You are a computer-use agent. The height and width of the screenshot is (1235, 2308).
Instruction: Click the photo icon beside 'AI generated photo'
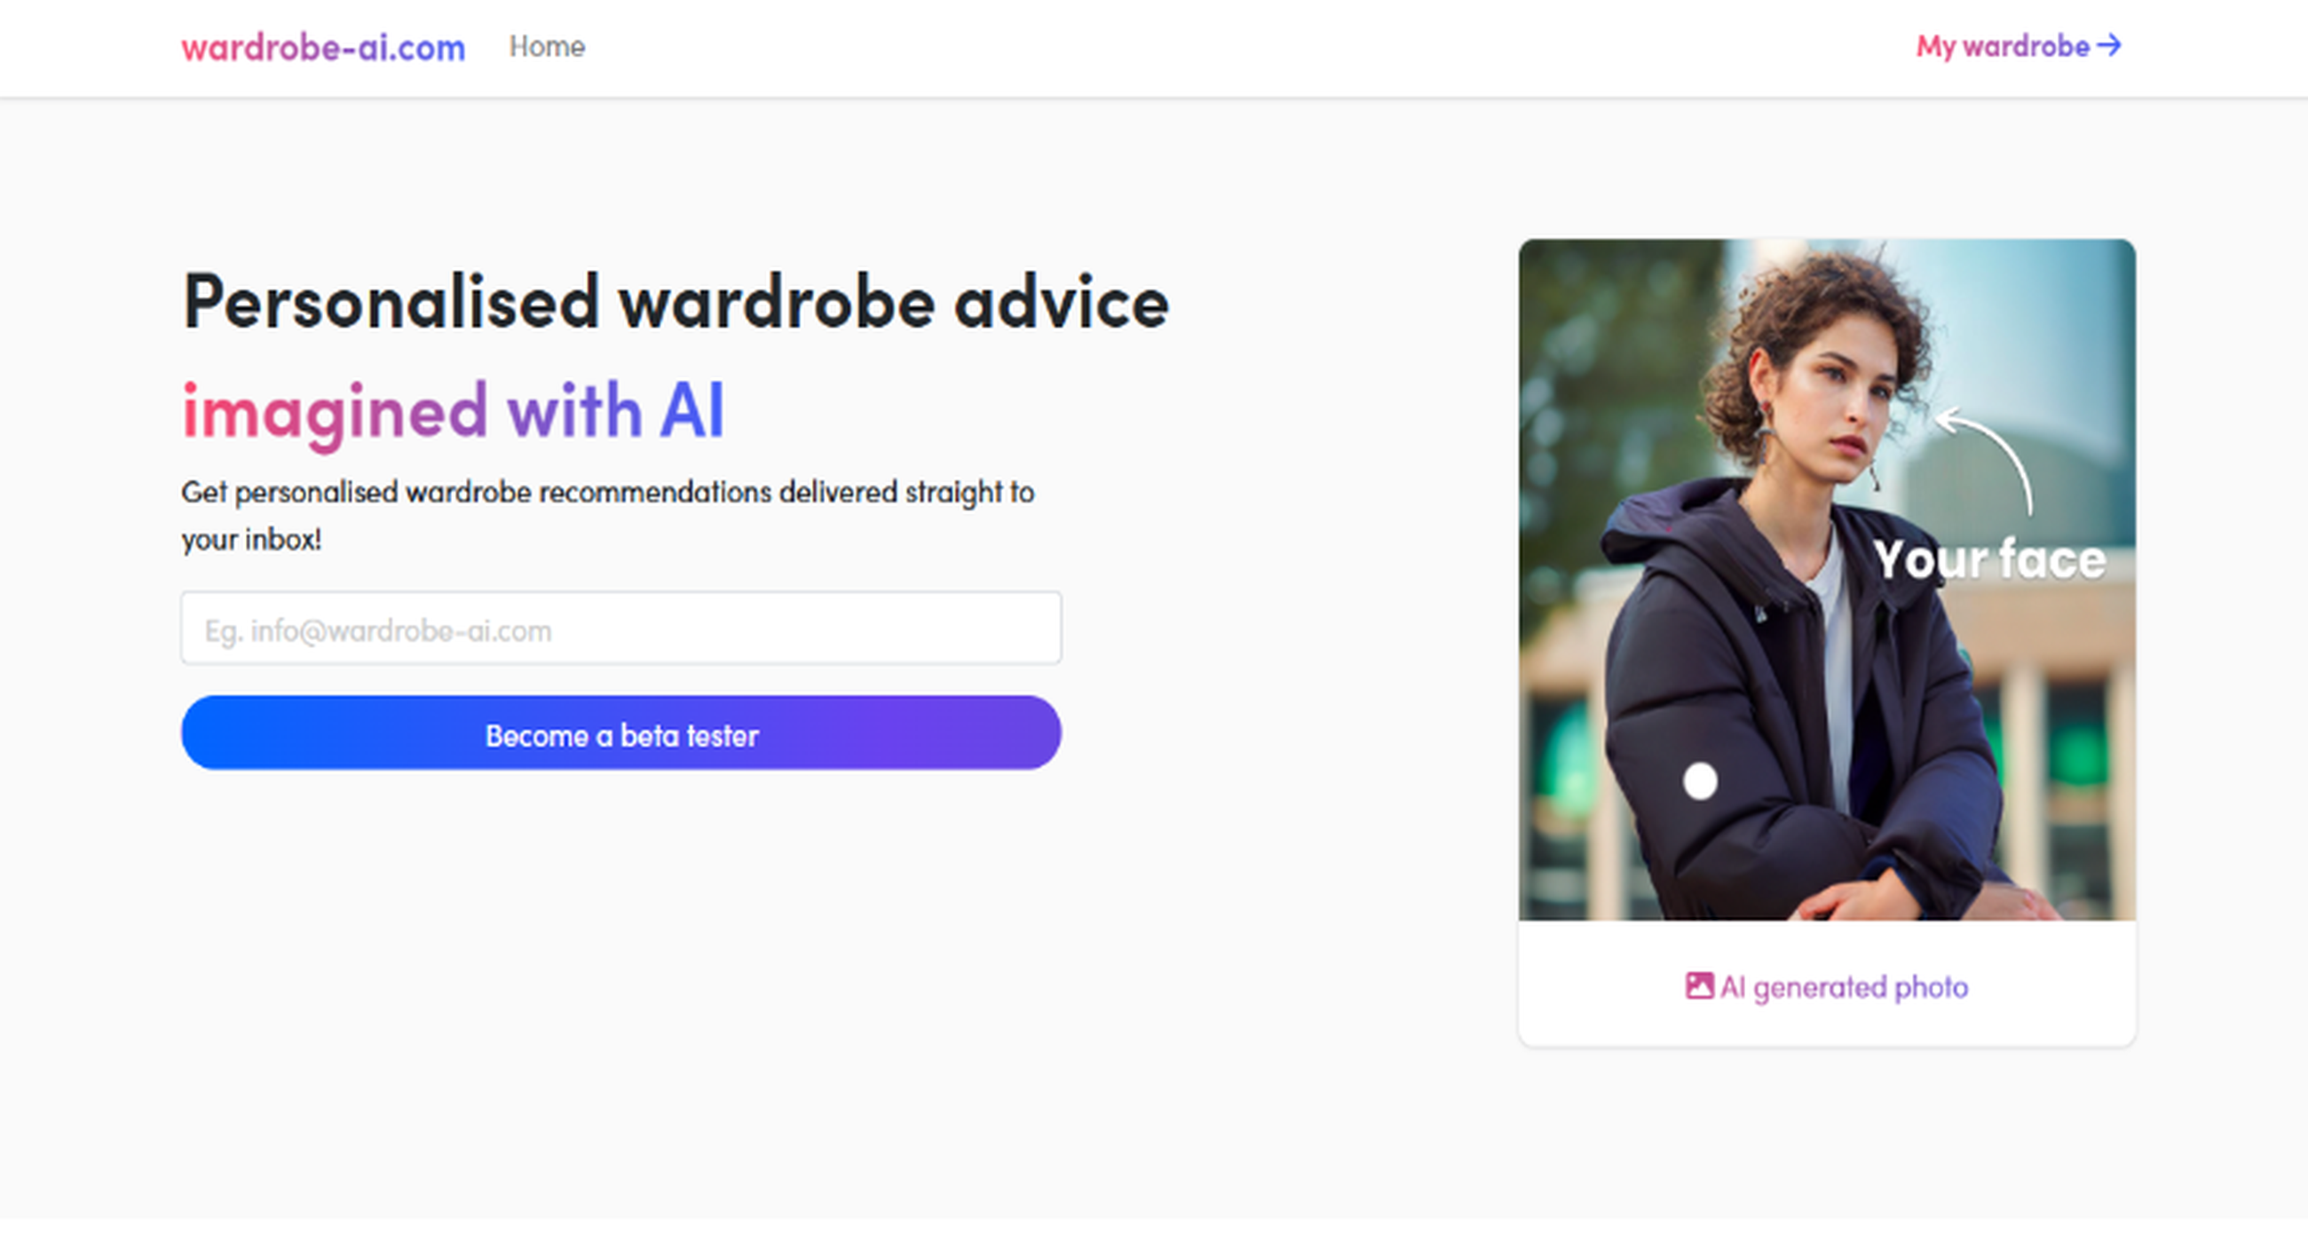[x=1701, y=986]
